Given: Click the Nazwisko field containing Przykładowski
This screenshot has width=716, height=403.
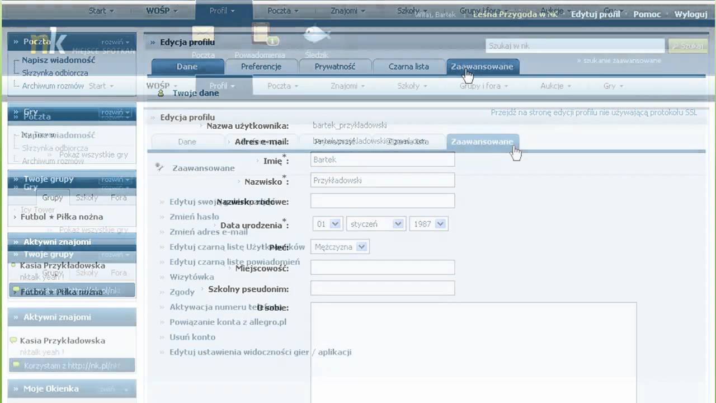Looking at the screenshot, I should pos(383,180).
